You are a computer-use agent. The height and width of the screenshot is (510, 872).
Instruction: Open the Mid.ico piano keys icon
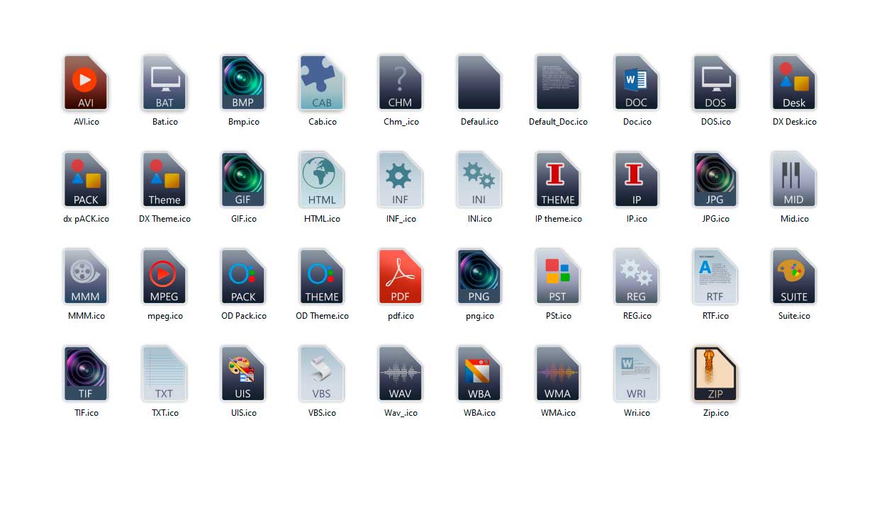click(794, 180)
